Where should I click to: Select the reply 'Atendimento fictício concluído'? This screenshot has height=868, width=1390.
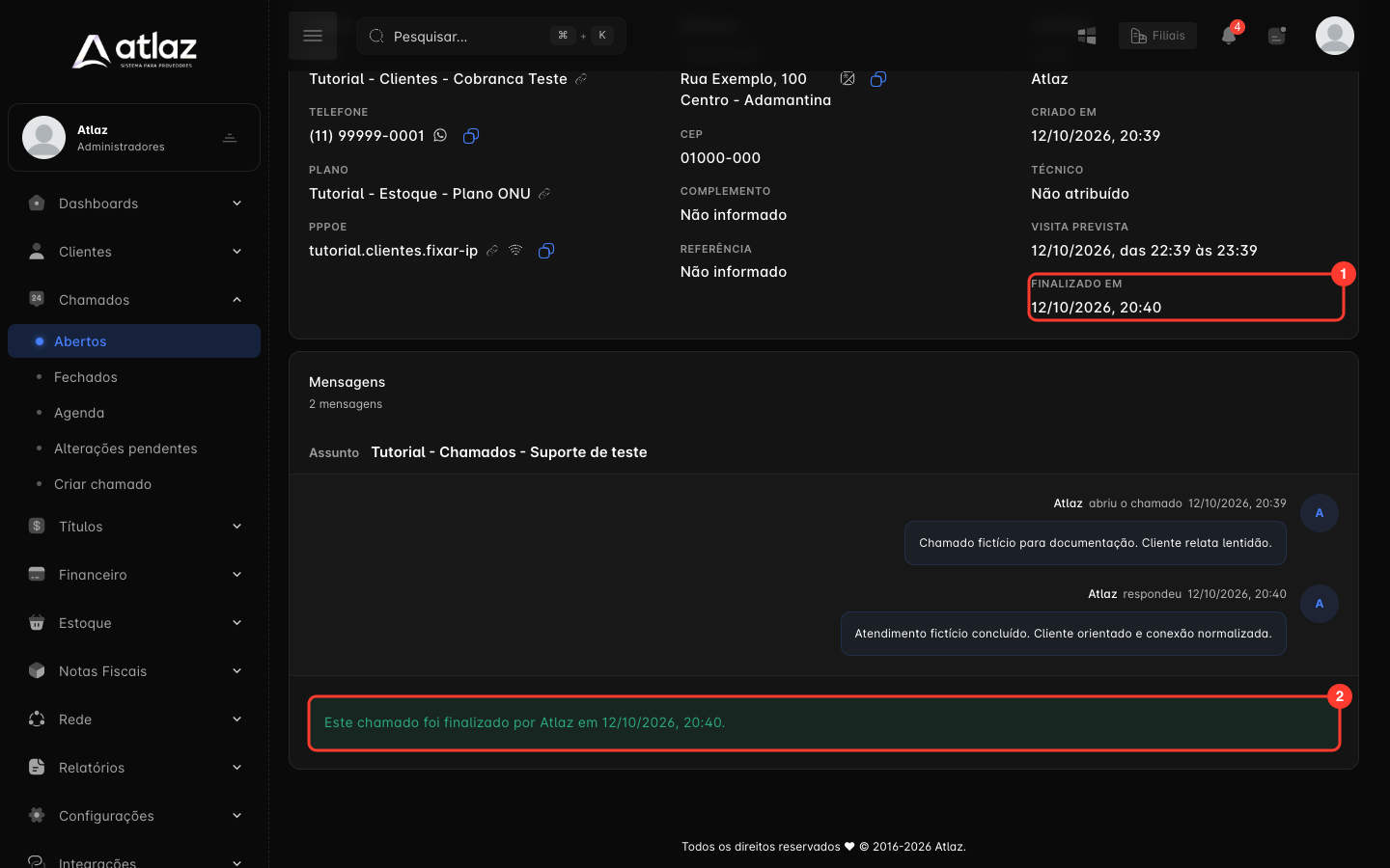(1063, 634)
